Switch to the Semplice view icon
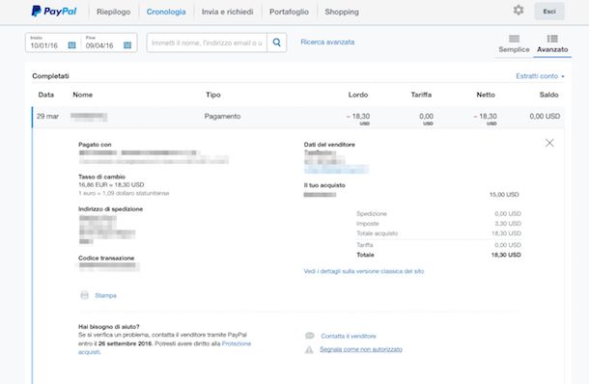 tap(514, 39)
